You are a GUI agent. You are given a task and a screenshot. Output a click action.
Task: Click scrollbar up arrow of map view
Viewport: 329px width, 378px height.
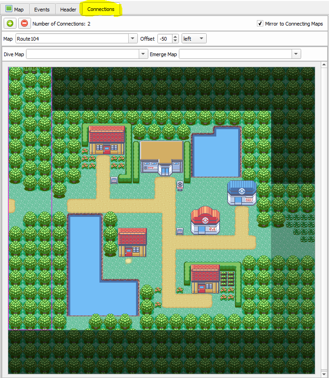click(x=324, y=64)
